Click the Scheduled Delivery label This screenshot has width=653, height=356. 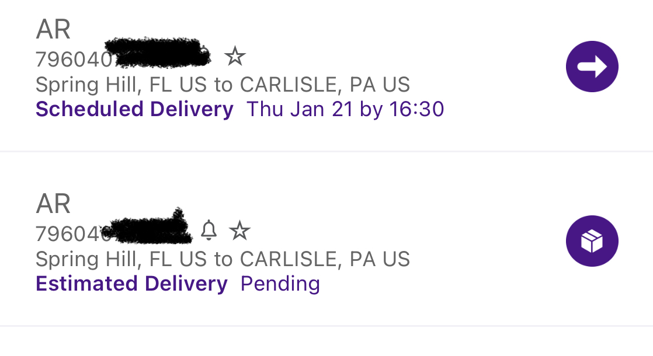coord(134,109)
